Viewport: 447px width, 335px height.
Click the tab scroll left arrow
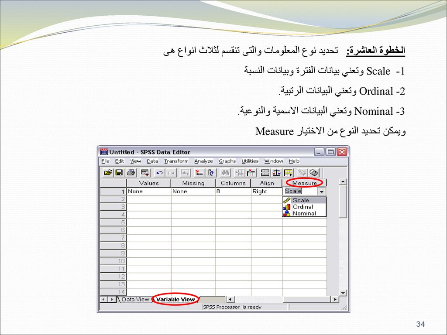[103, 299]
